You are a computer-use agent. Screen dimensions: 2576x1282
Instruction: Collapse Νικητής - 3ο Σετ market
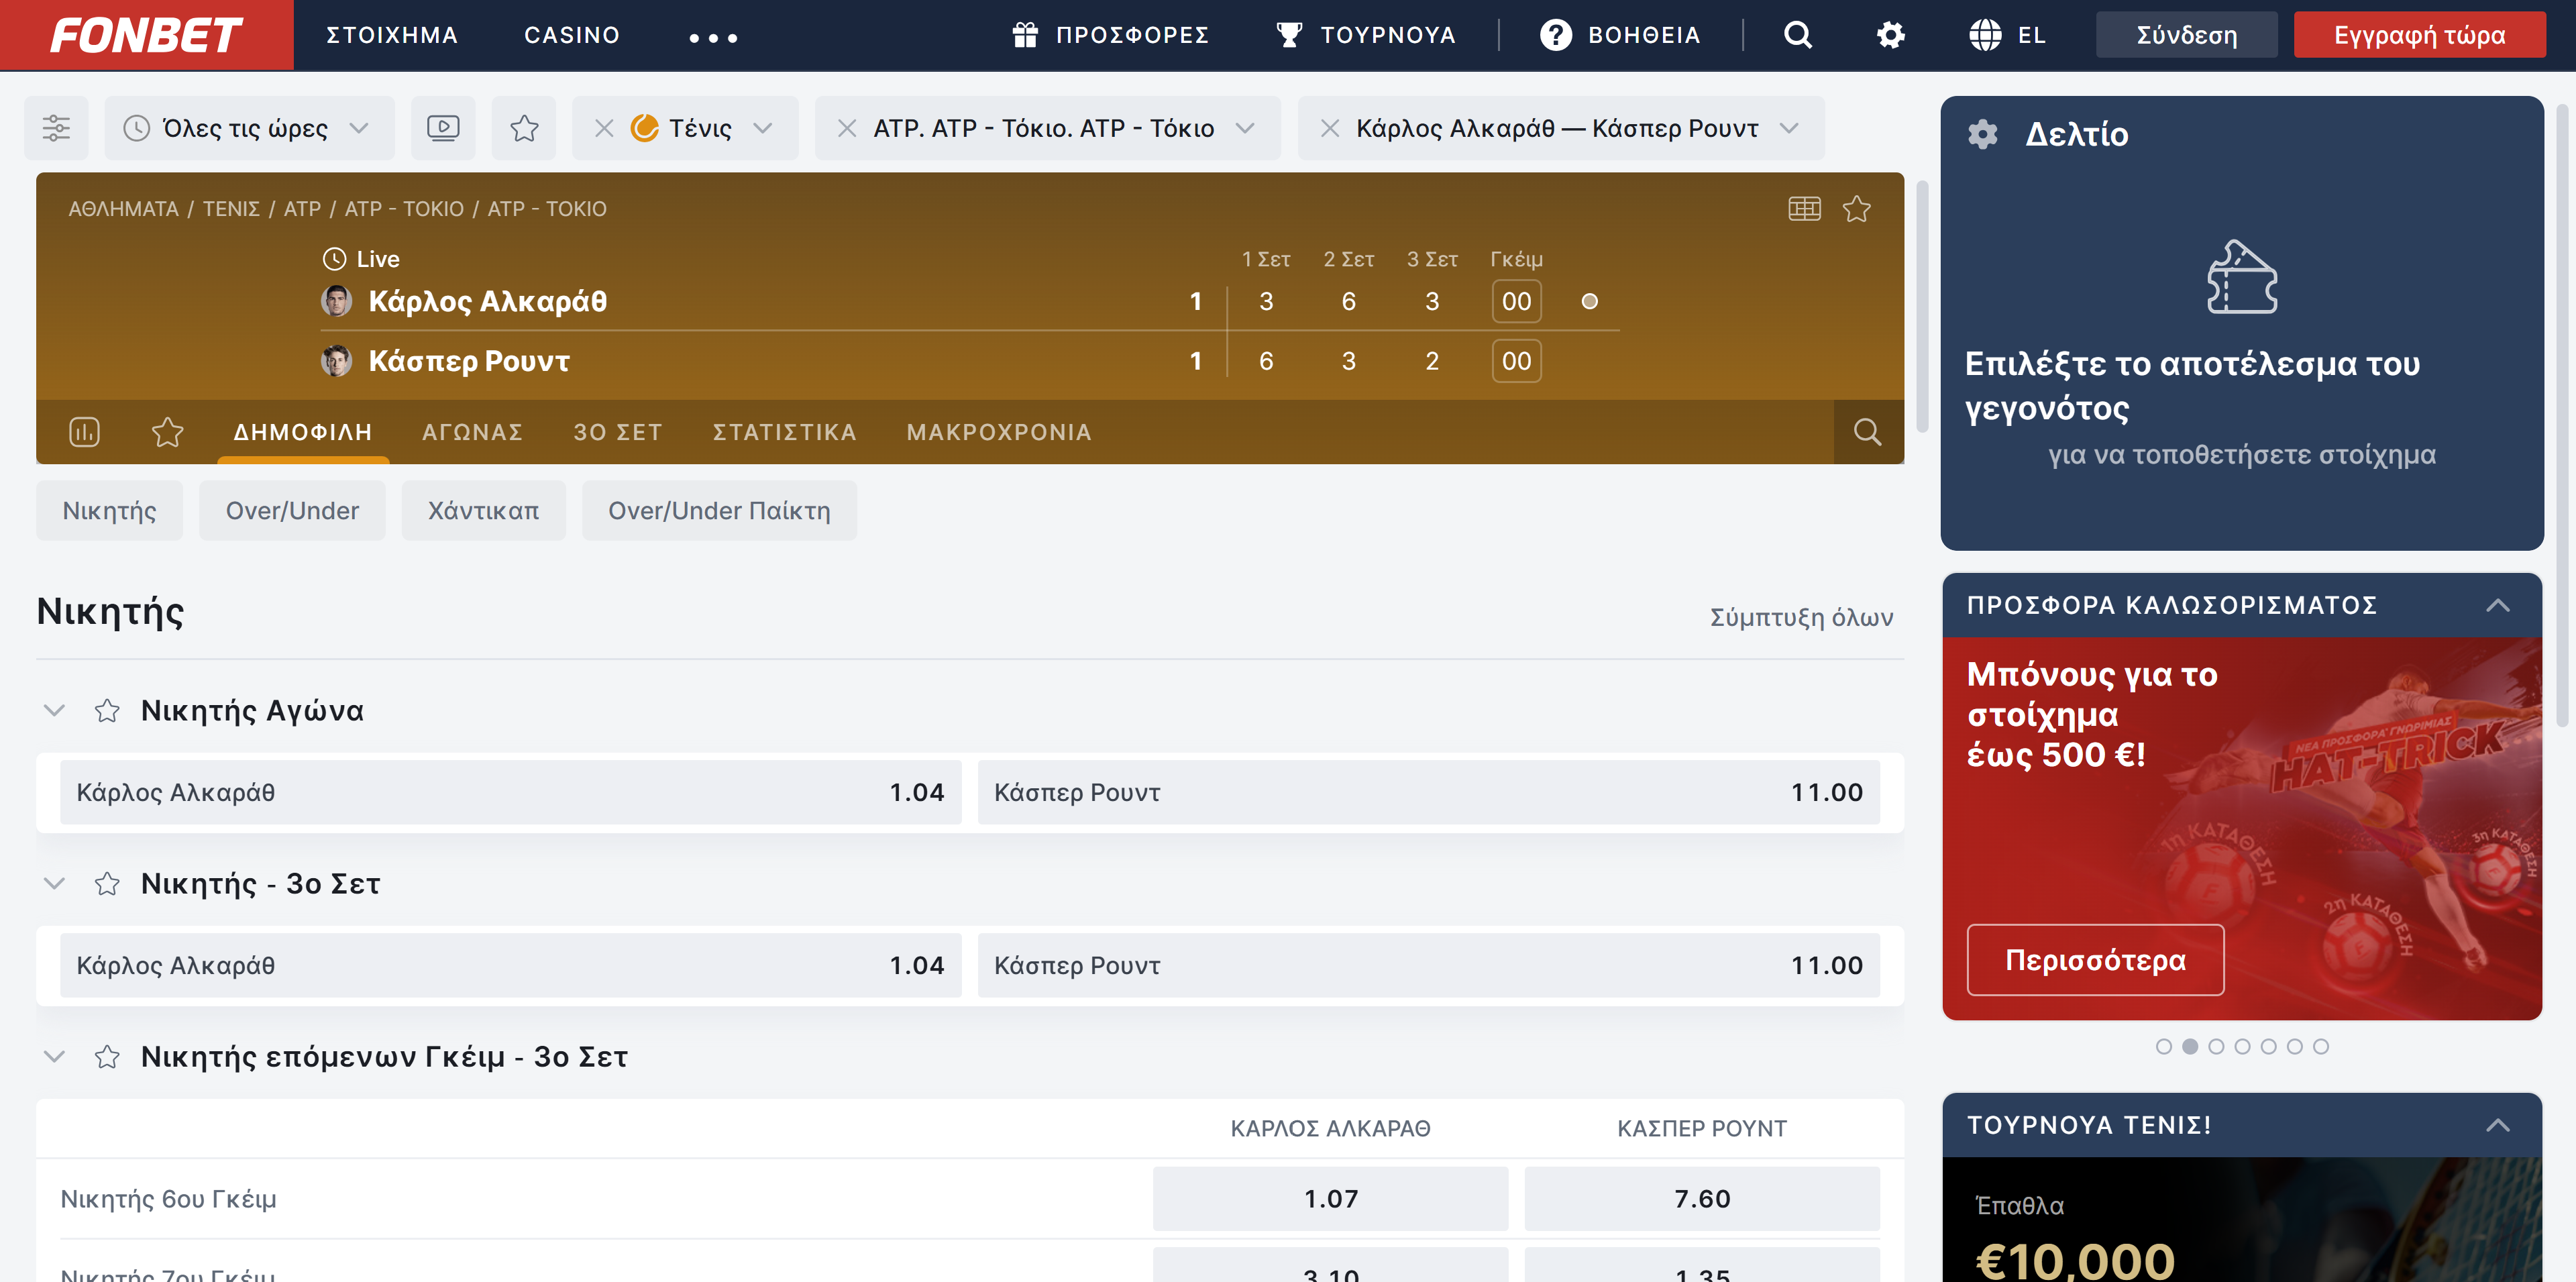pyautogui.click(x=55, y=884)
